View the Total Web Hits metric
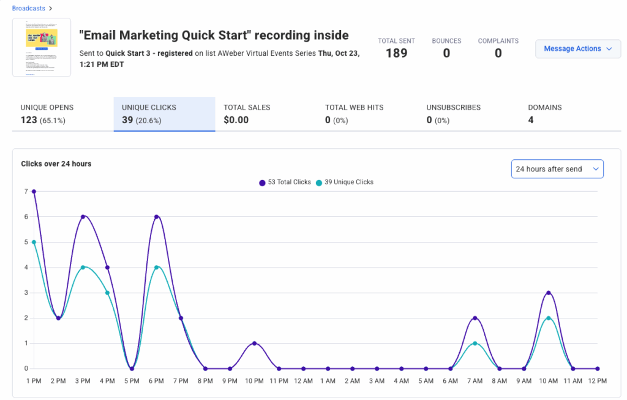 pos(355,114)
